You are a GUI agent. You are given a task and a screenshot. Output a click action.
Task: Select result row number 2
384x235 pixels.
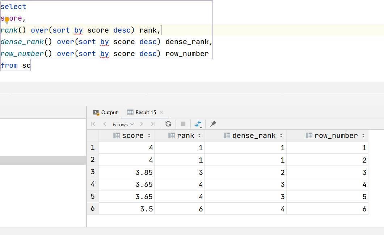tap(93, 160)
